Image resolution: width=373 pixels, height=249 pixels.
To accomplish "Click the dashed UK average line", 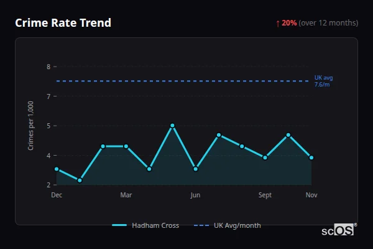I will pyautogui.click(x=182, y=81).
